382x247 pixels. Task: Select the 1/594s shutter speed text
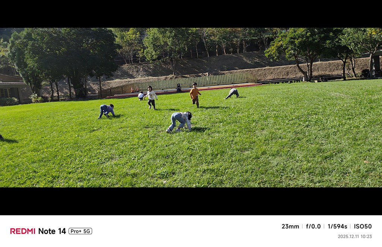pos(337,226)
